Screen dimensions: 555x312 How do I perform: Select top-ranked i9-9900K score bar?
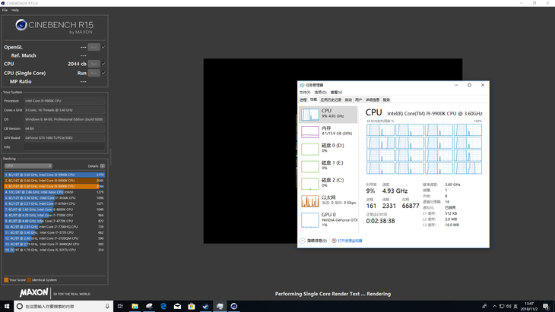[55, 175]
